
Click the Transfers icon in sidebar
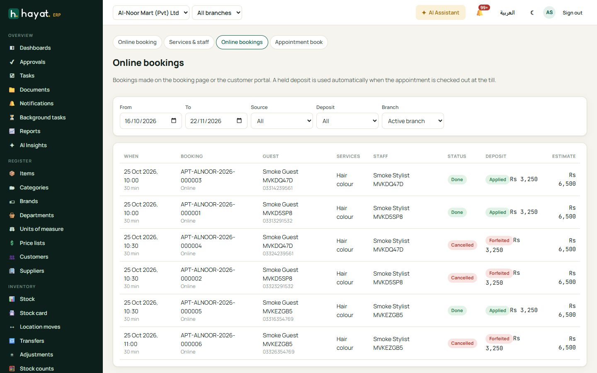(x=12, y=341)
